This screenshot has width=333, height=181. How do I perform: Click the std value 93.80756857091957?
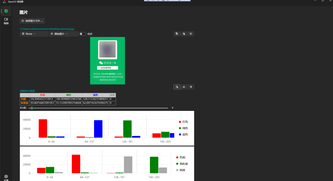click(43, 103)
